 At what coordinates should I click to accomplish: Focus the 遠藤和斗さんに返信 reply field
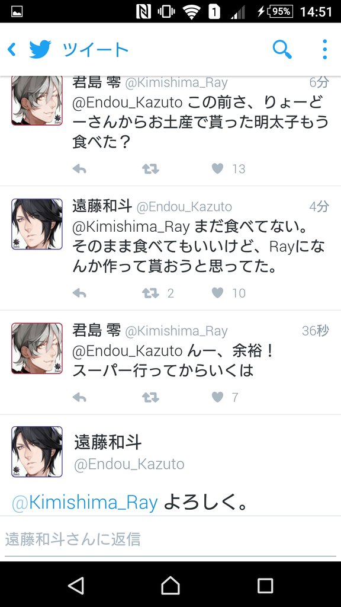pyautogui.click(x=170, y=539)
